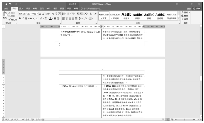Screen dimensions: 204x123
Task: Click the Tell me (告诉我您想要做什么) box
Action: click(x=91, y=9)
